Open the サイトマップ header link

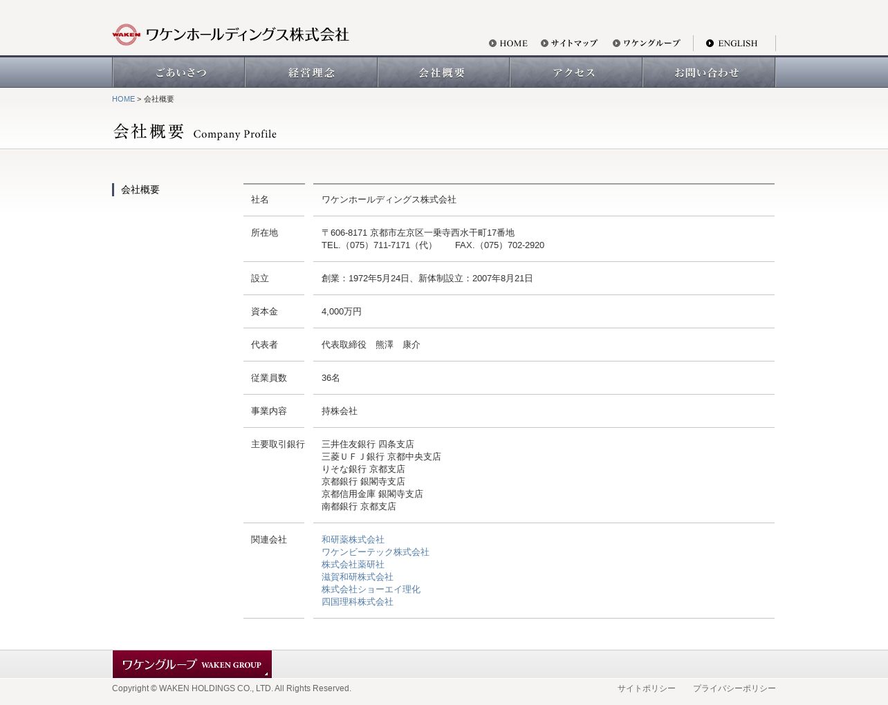tap(574, 44)
